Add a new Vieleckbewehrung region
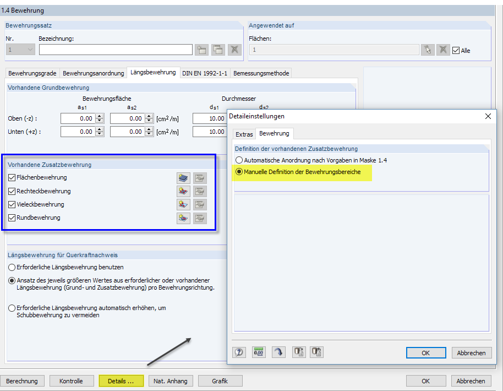The height and width of the screenshot is (391, 503). (183, 204)
